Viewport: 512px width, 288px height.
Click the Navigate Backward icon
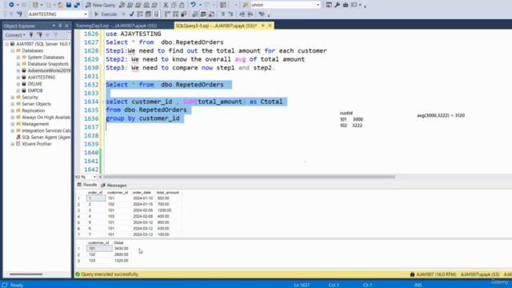click(11, 5)
